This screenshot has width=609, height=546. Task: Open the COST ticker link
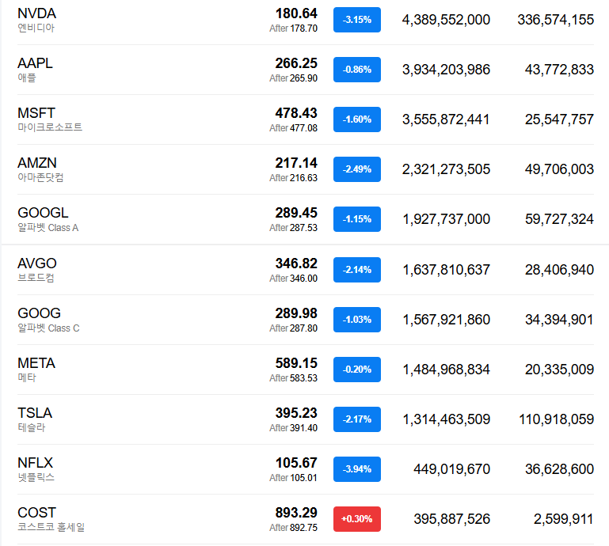click(37, 513)
